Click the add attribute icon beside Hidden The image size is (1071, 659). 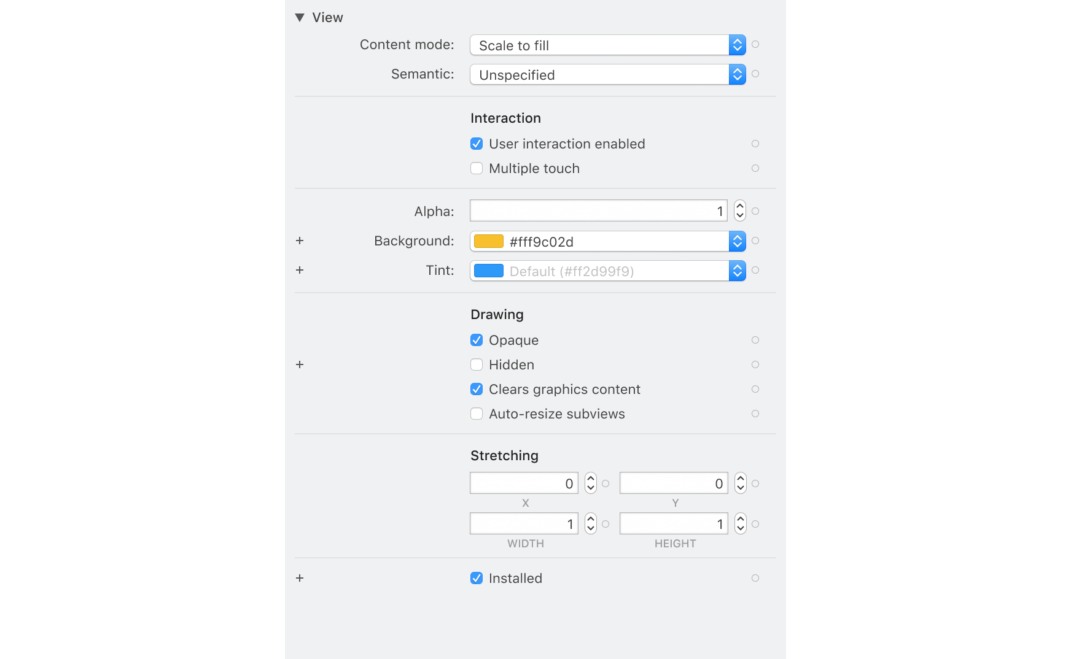299,364
